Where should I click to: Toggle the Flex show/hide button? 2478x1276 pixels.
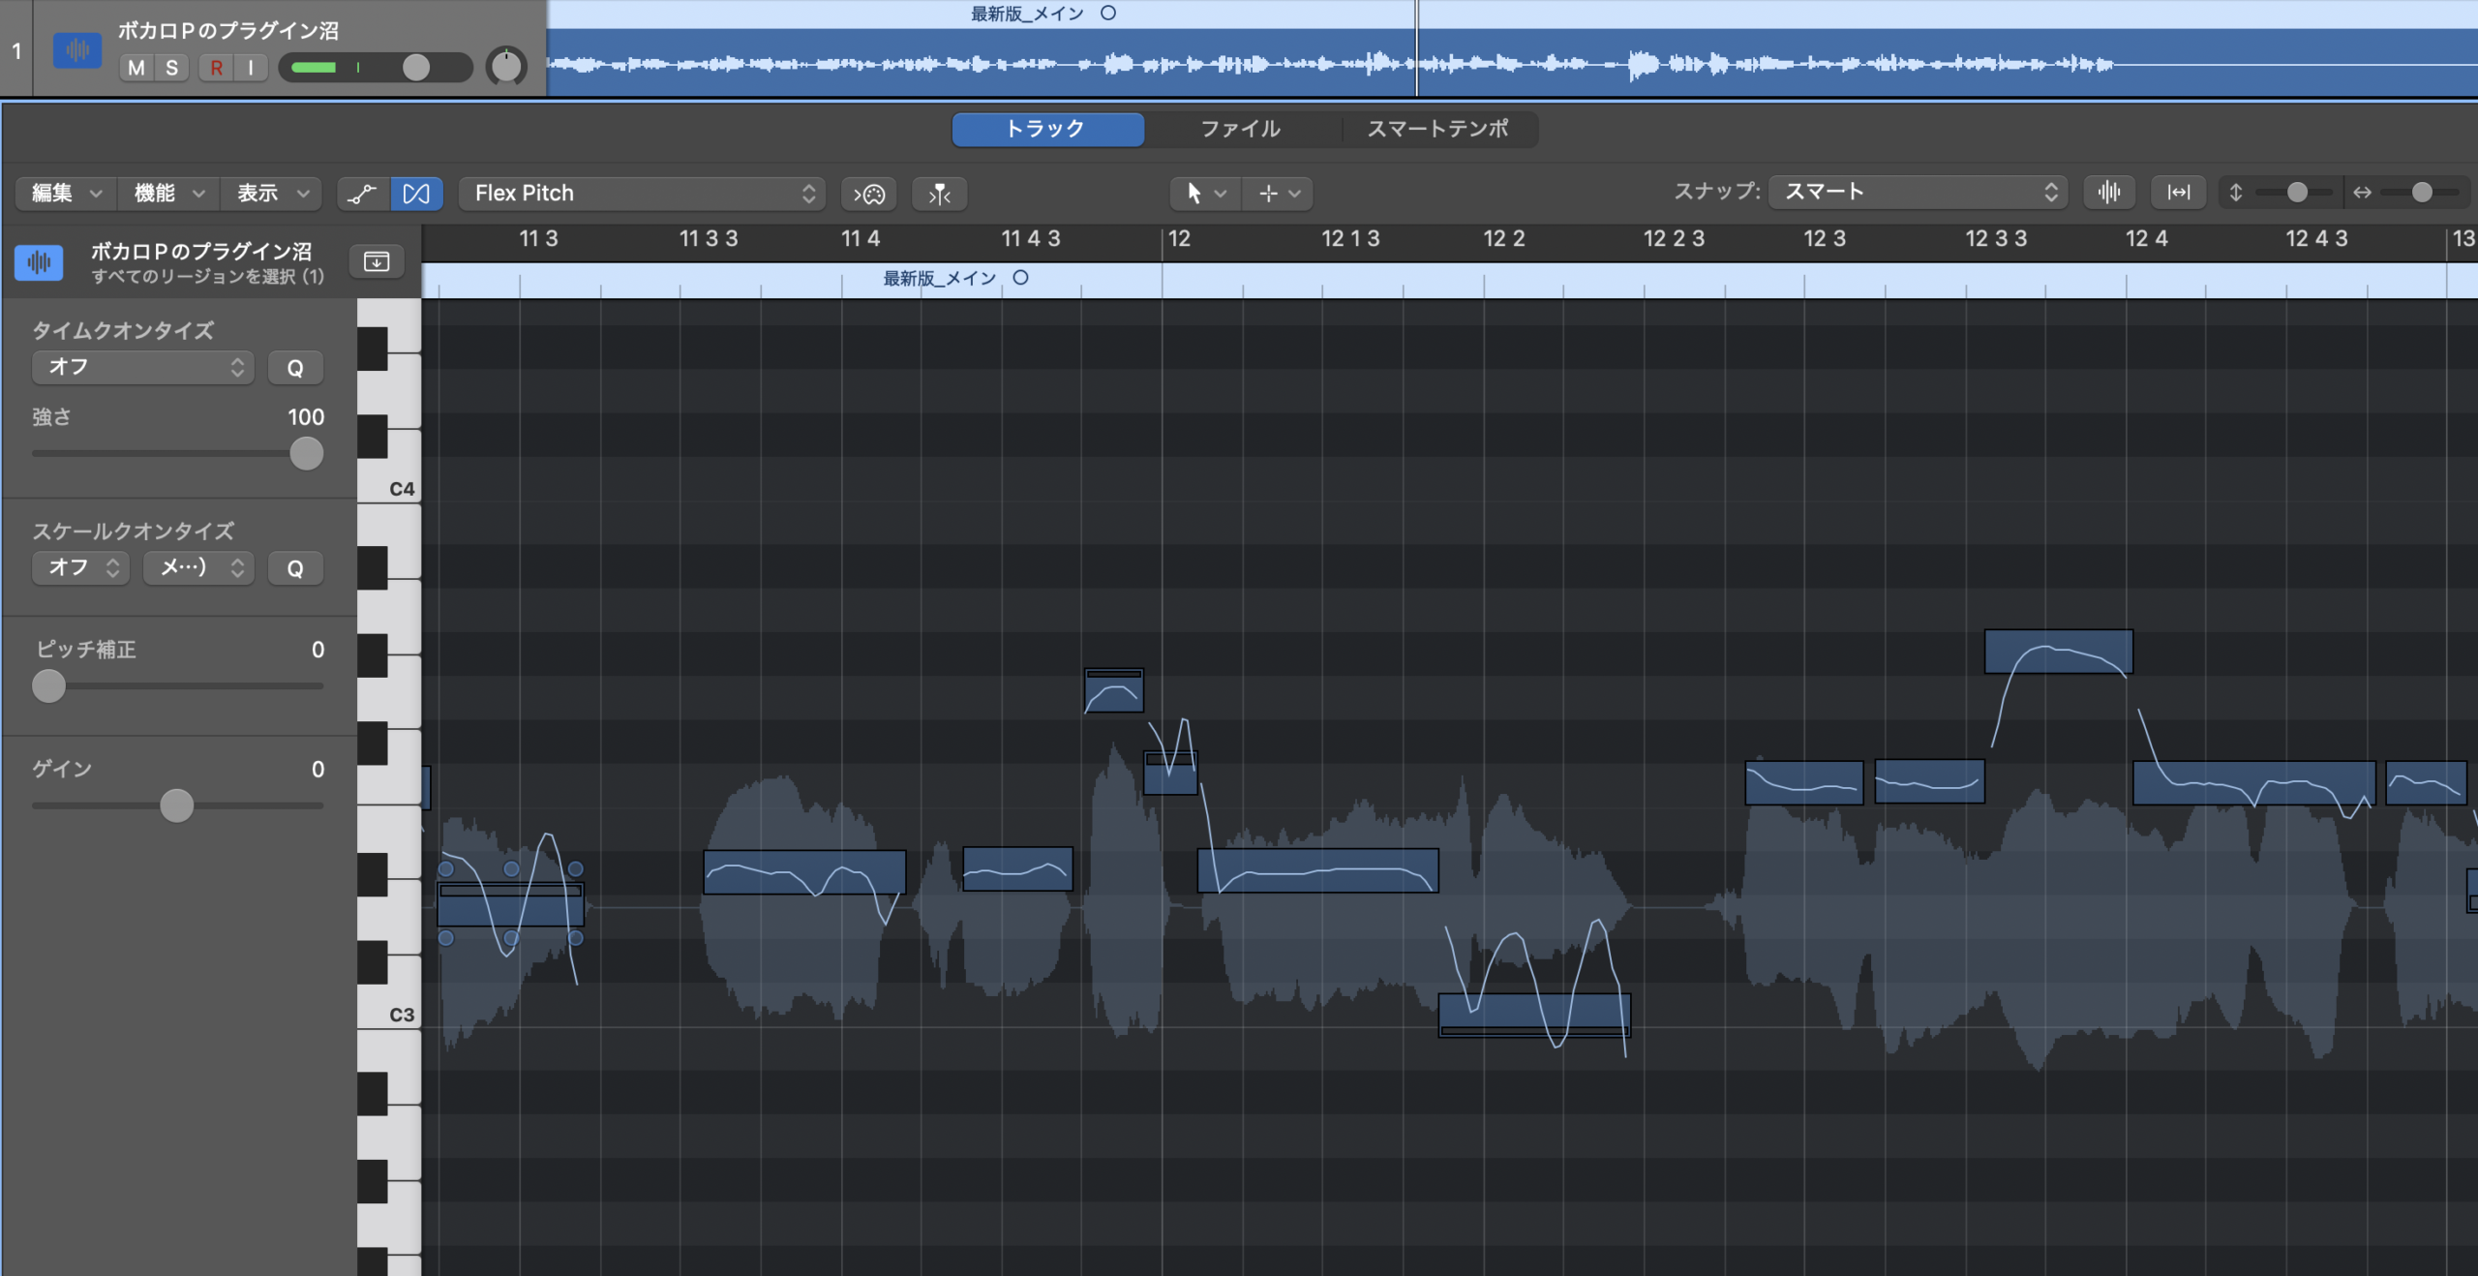point(417,194)
